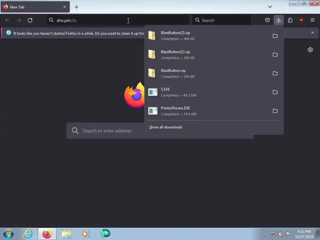Show BlastButton.zip in its folder
Viewport: 320px width, 240px height.
[275, 73]
